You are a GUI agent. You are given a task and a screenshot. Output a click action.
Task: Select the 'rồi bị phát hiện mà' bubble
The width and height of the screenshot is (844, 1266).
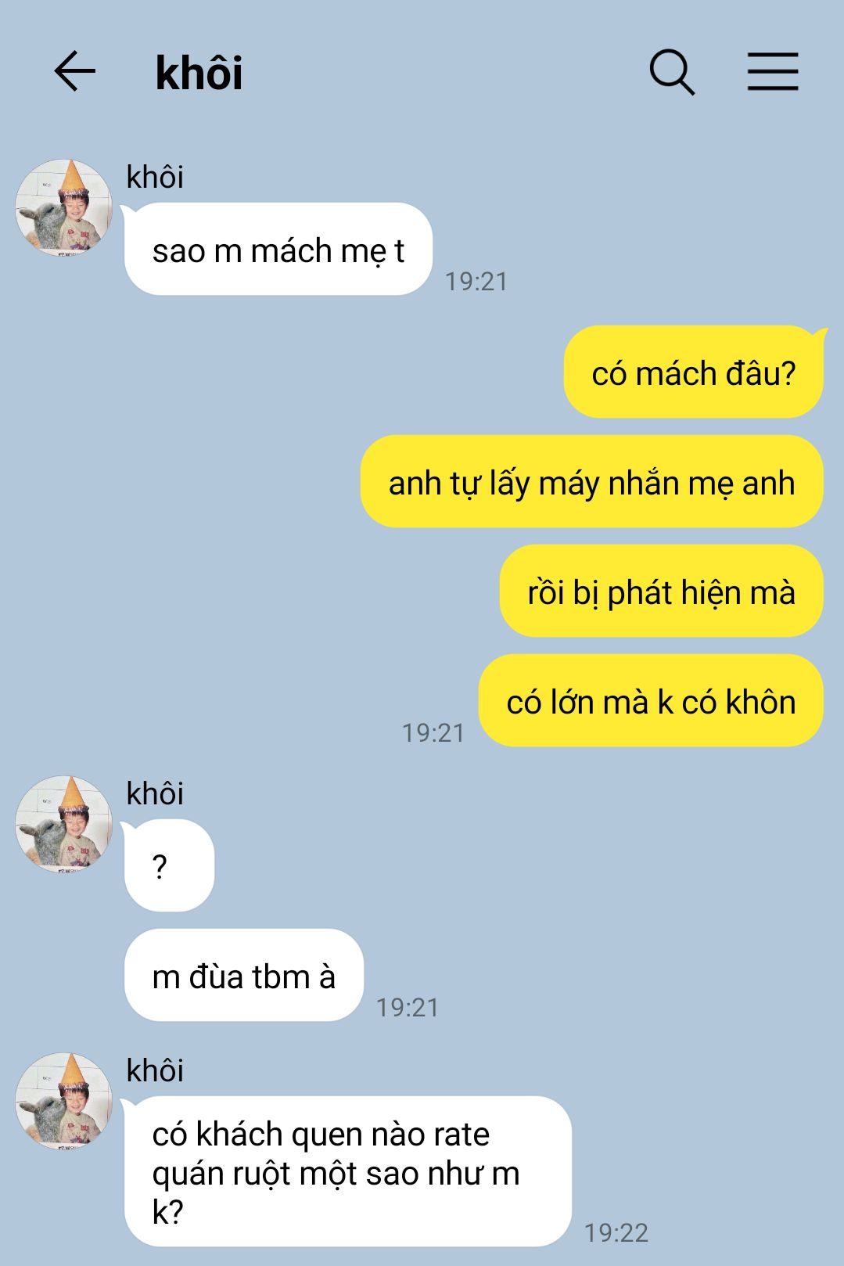(662, 592)
